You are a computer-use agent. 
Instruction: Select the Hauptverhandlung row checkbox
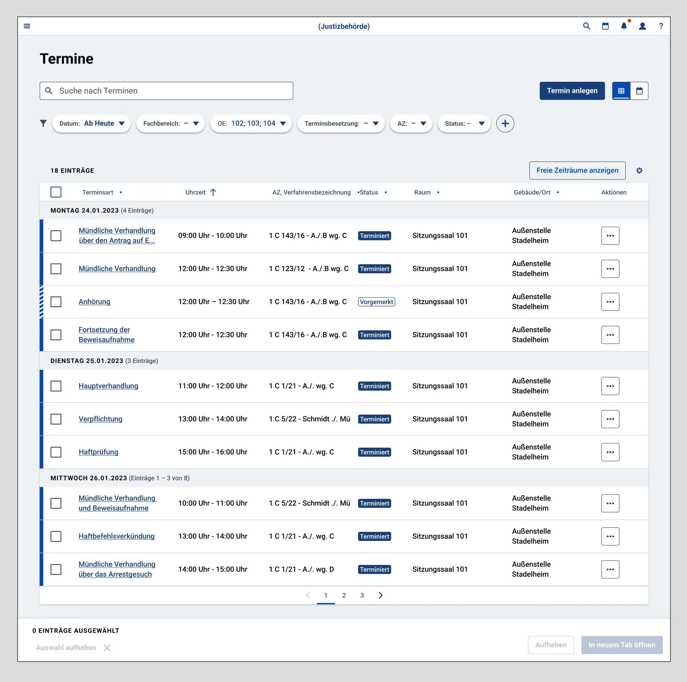click(56, 386)
